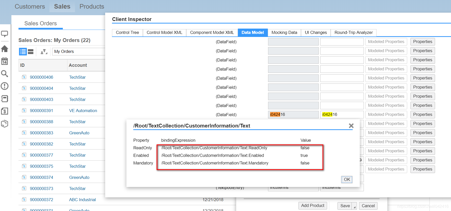Image resolution: width=451 pixels, height=211 pixels.
Task: Click Modeled Properties in i042416 row
Action: [386, 115]
